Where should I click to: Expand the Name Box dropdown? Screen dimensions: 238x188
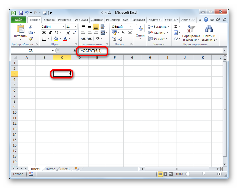coord(52,51)
